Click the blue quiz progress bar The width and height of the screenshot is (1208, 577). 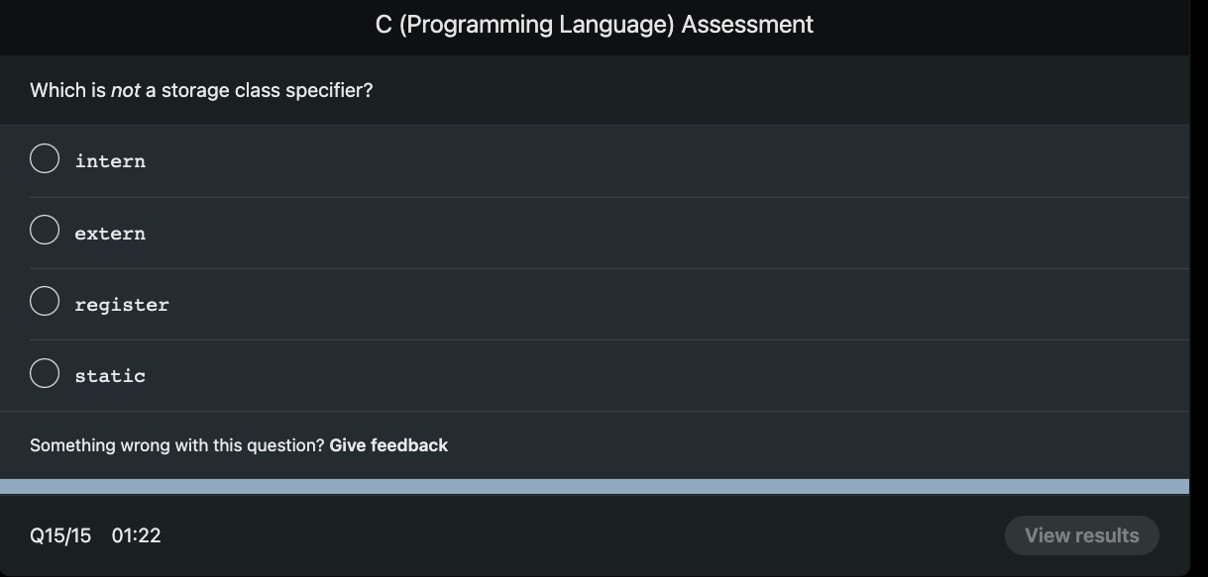[595, 486]
